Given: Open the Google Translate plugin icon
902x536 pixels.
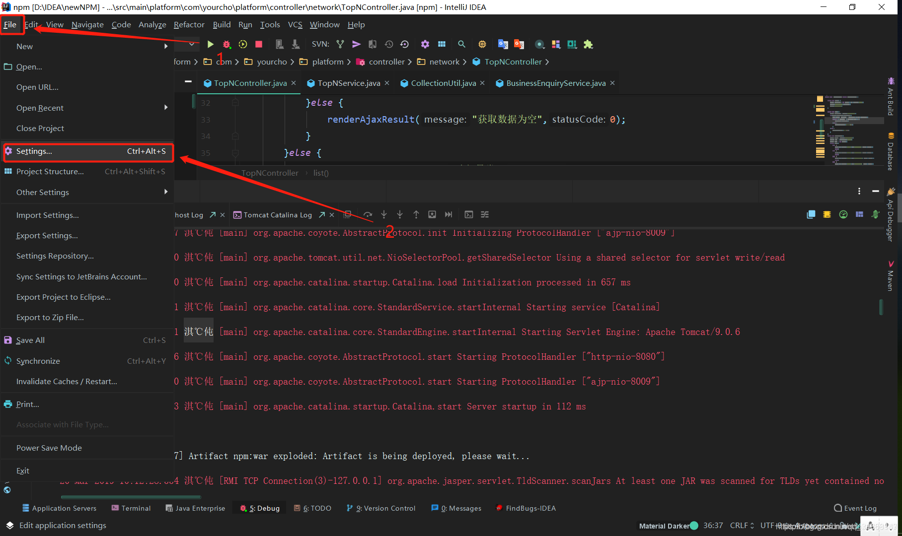Looking at the screenshot, I should click(503, 44).
